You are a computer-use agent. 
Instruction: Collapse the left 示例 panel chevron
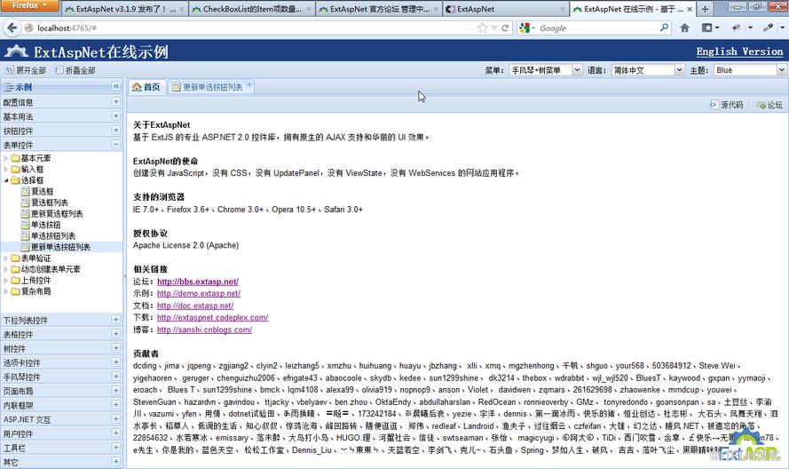point(115,87)
